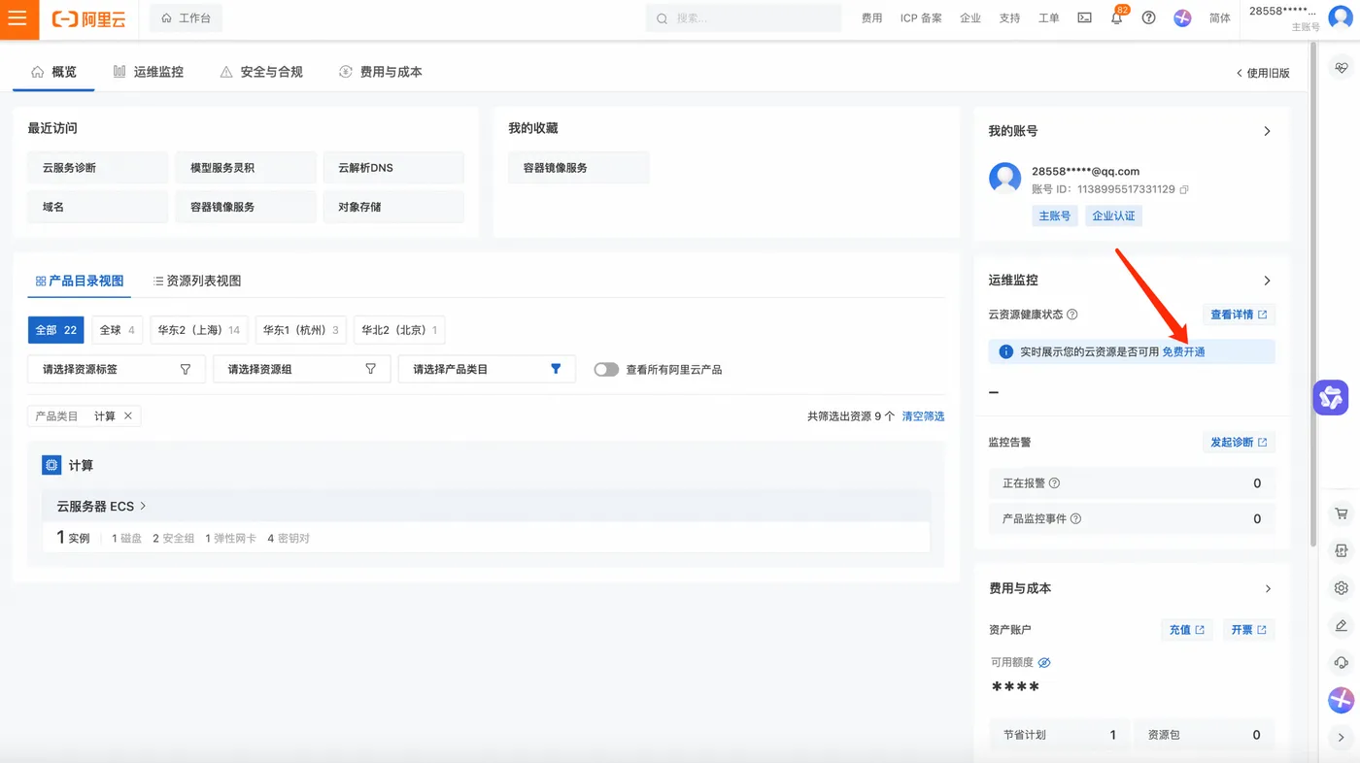Toggle 查看所有阿里云产品 switch
Viewport: 1360px width, 763px height.
[606, 370]
